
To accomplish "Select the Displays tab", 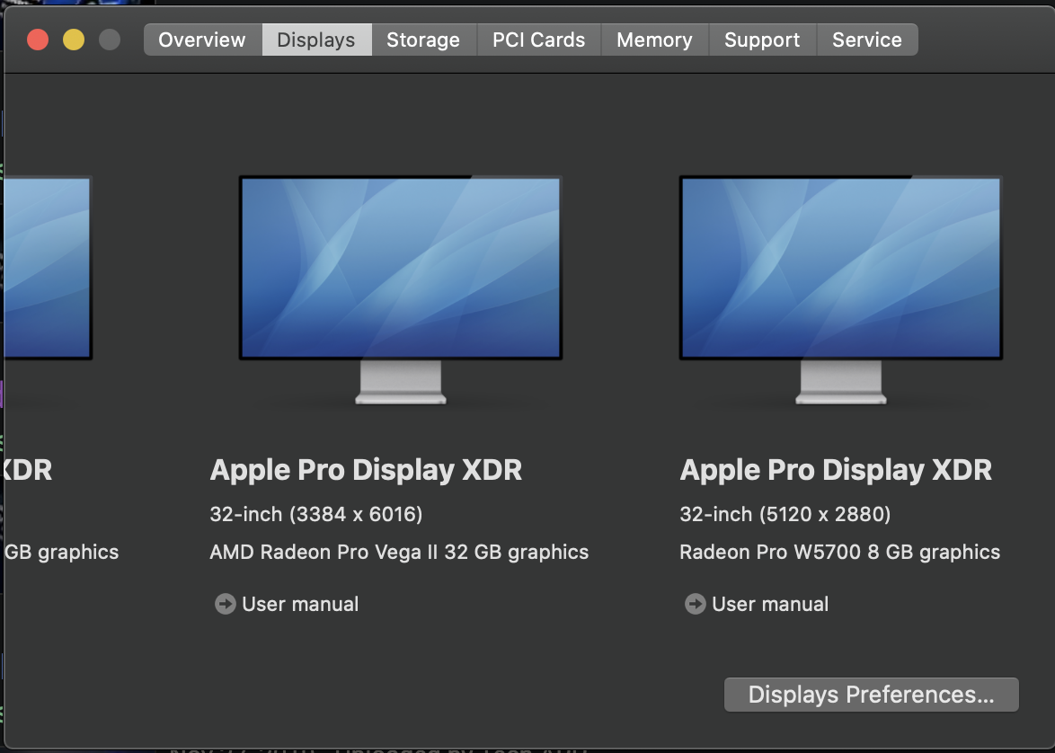I will (316, 40).
